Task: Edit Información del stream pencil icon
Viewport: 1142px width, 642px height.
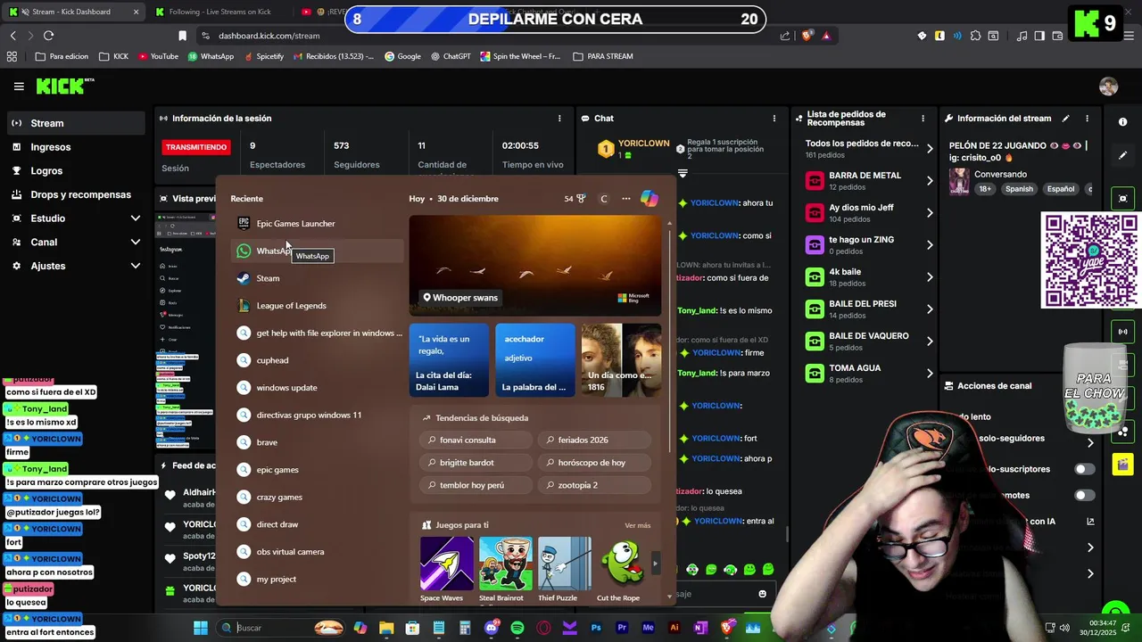Action: 1065,119
